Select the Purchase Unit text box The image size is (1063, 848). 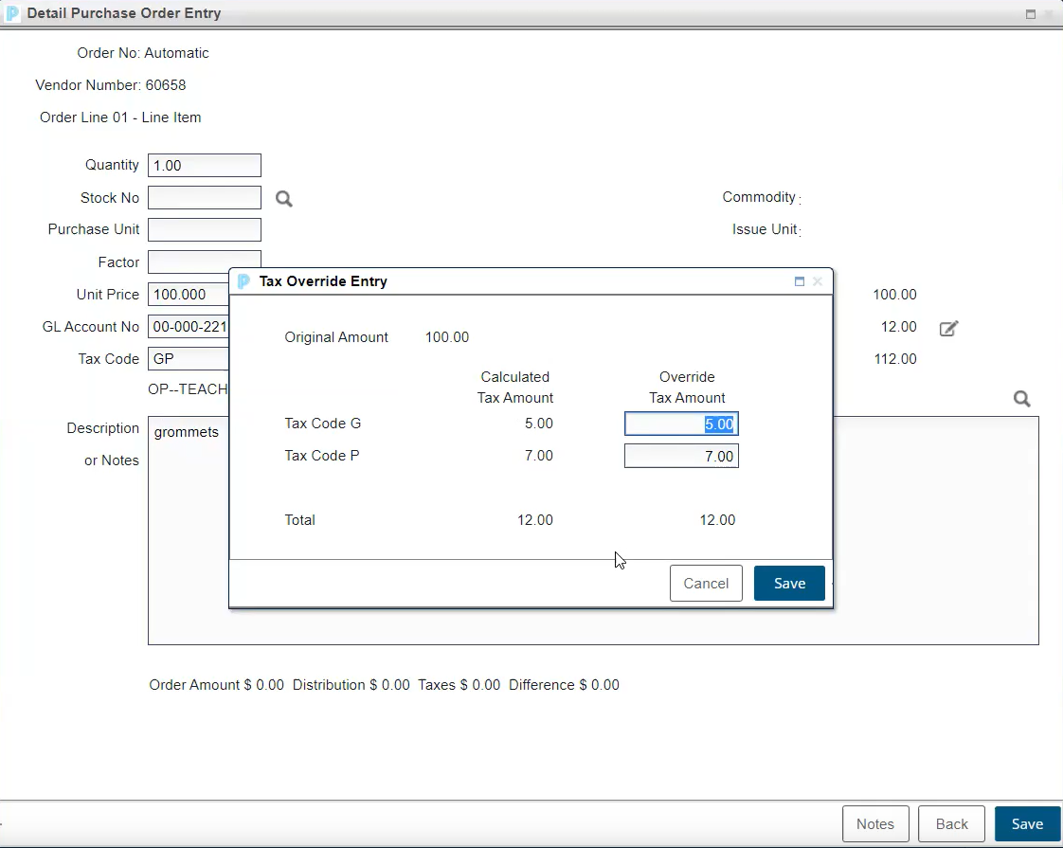204,230
